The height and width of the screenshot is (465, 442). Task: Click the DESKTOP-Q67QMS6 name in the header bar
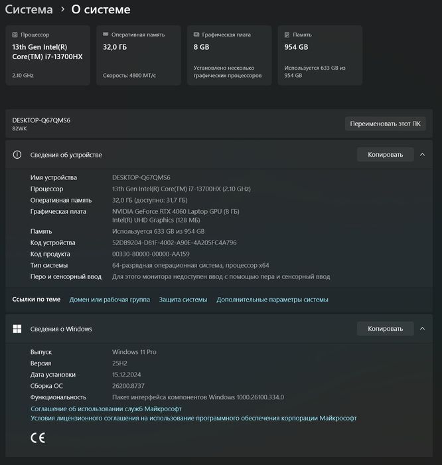(41, 120)
